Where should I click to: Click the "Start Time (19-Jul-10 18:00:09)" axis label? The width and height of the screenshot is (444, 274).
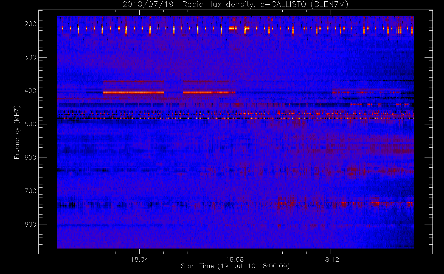(235, 266)
